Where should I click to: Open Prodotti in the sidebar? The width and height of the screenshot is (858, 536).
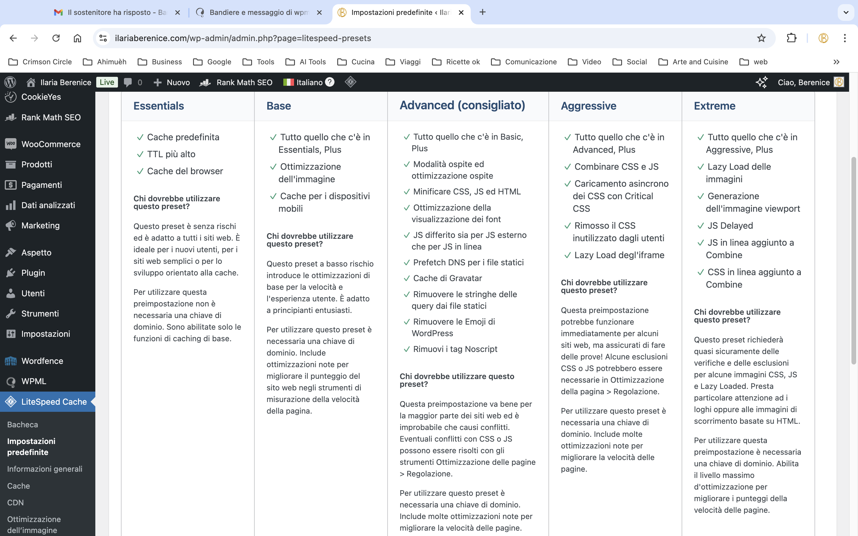(47, 164)
